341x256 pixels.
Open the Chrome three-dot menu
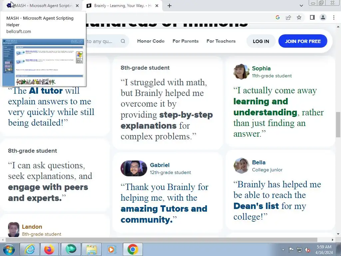pos(334,17)
